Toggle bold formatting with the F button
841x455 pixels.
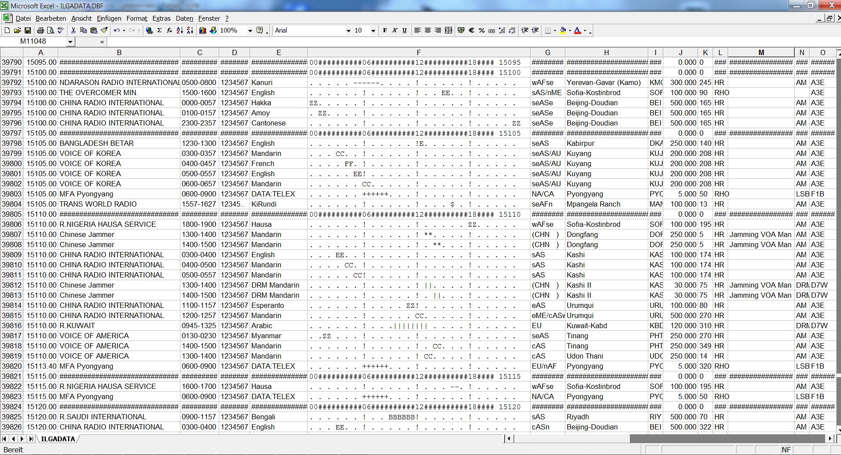[x=385, y=30]
